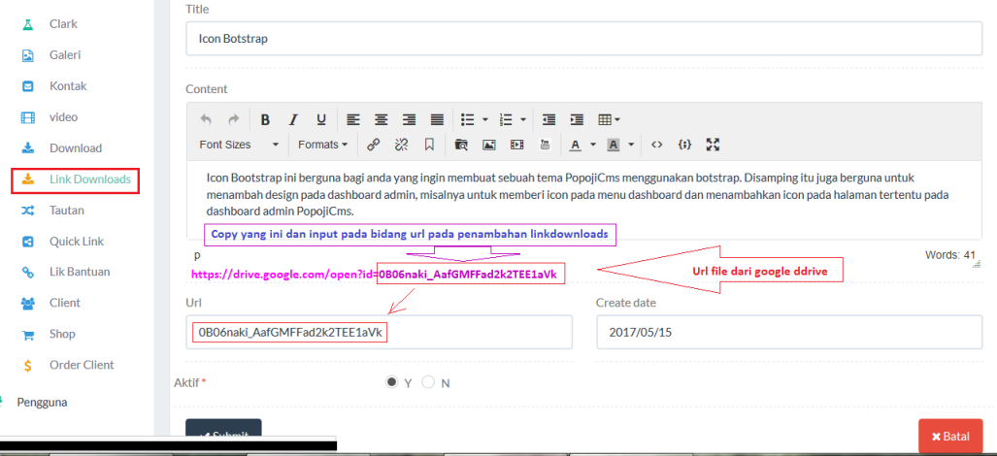Click into the Title input field
Viewport: 997px width, 456px height.
[x=583, y=40]
